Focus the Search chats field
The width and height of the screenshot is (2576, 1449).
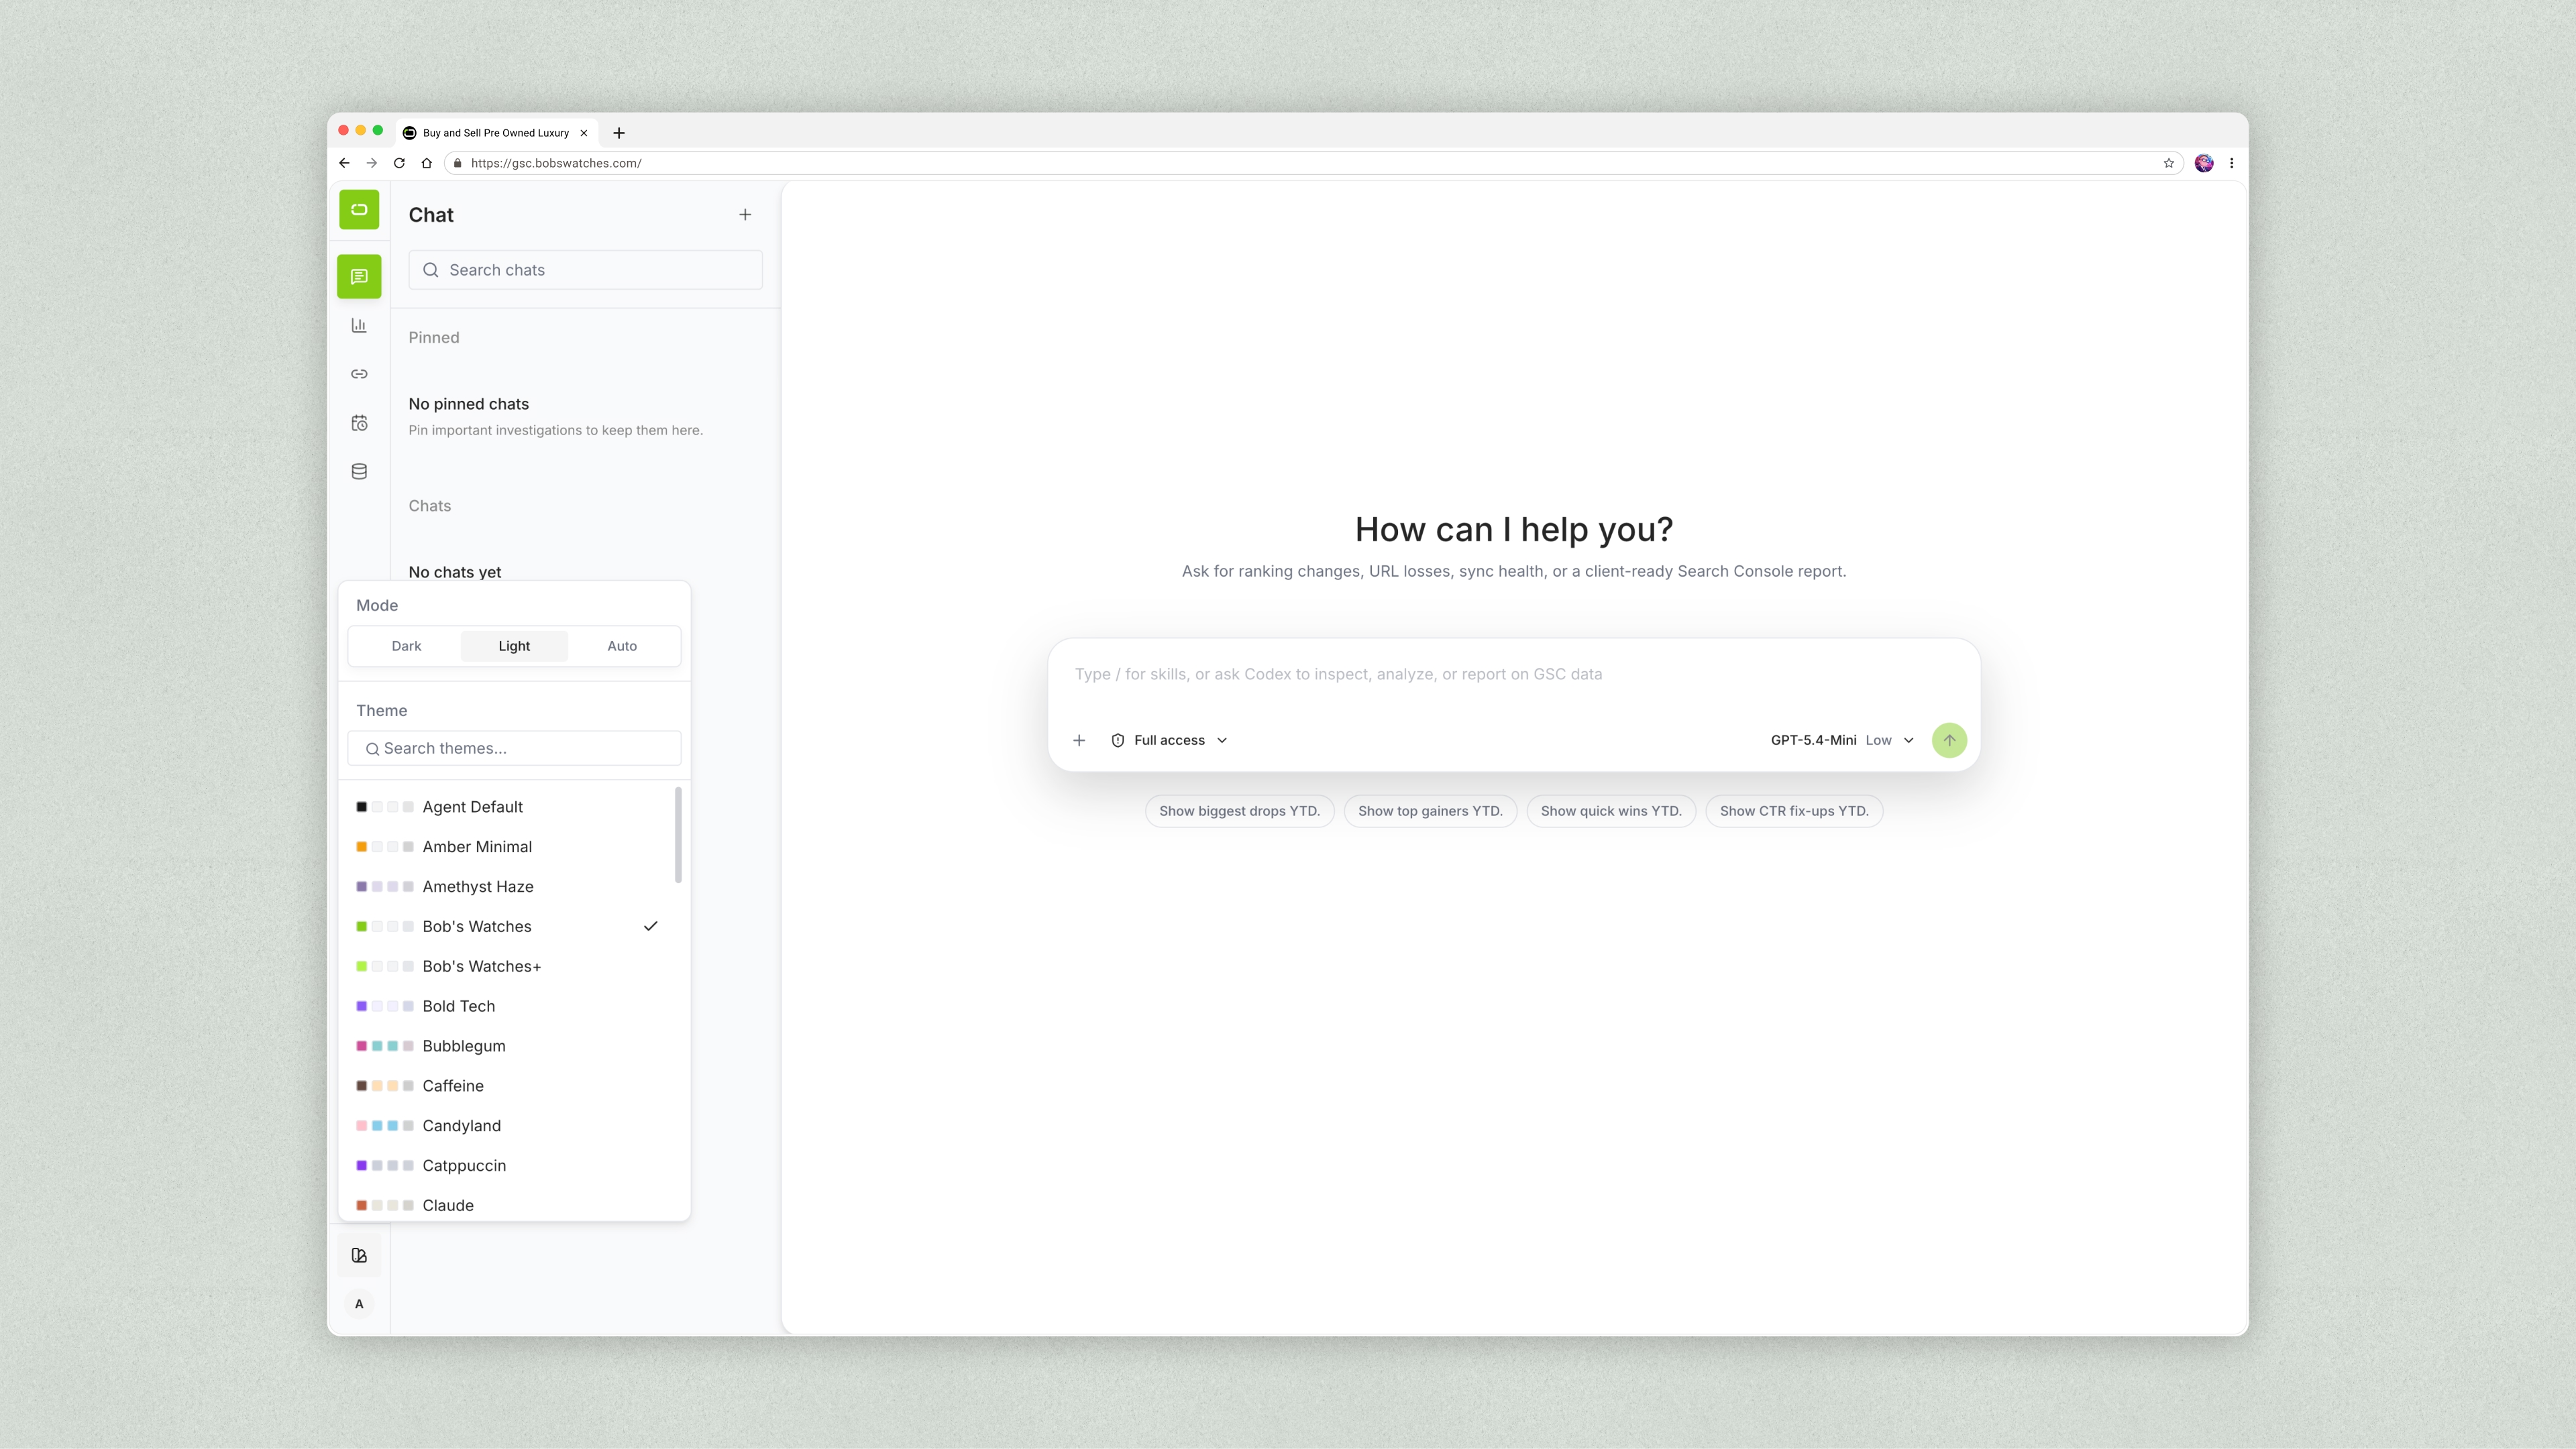click(x=585, y=270)
